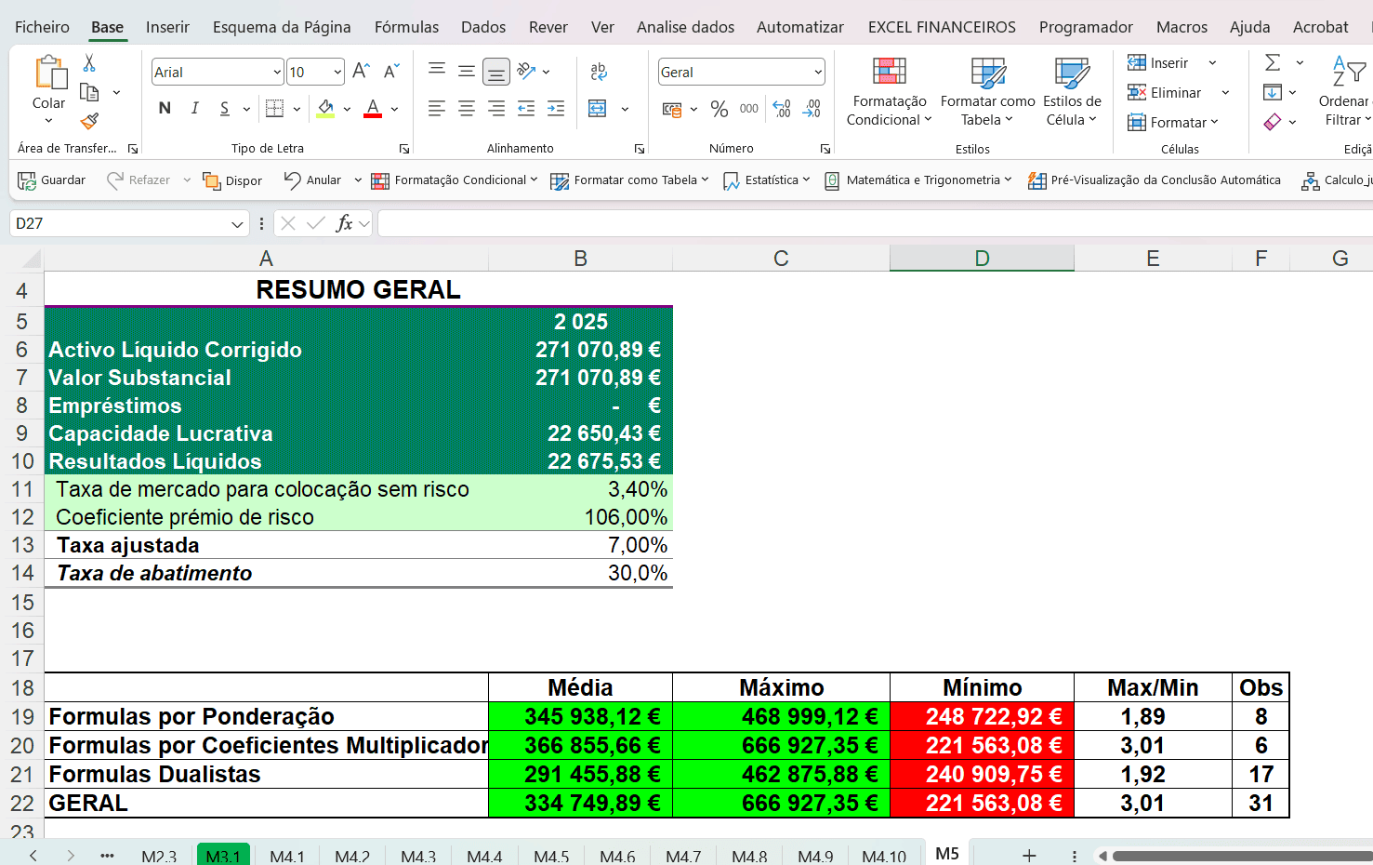Viewport: 1373px width, 865px height.
Task: Add a new sheet with the plus button
Action: [1029, 856]
